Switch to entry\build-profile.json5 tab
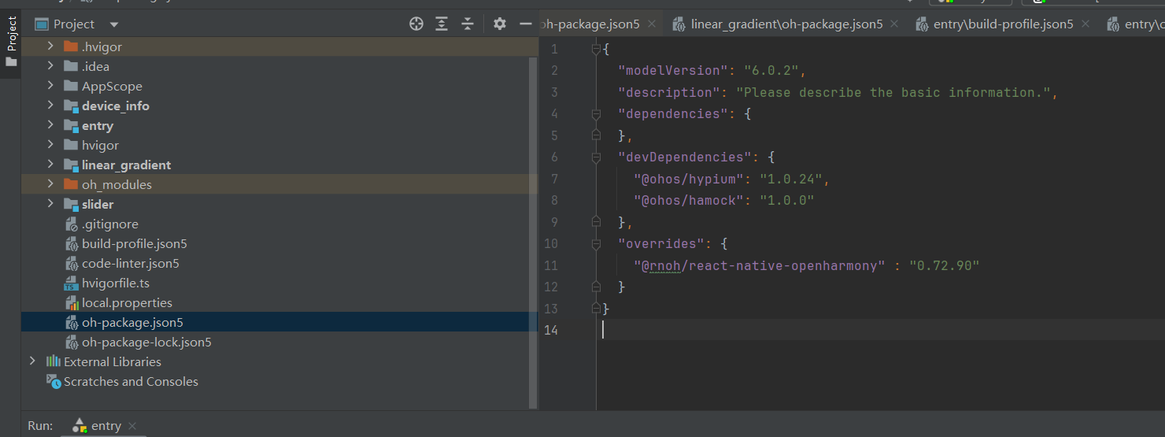Screen dimensions: 1165x437 click(x=1003, y=24)
